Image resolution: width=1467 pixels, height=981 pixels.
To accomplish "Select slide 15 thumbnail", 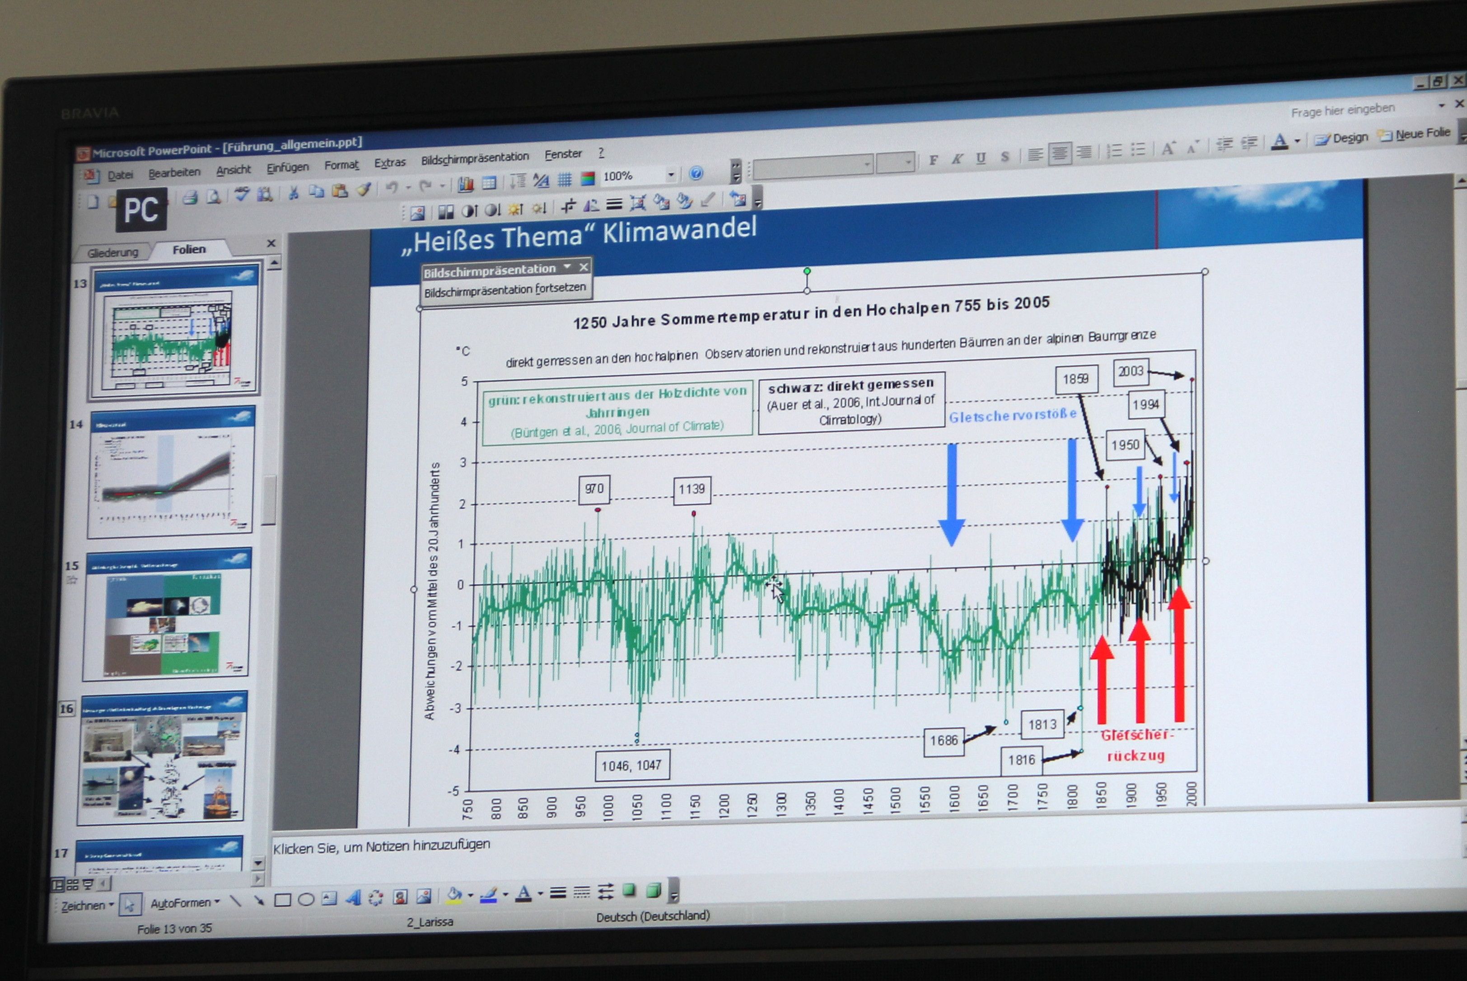I will click(168, 614).
